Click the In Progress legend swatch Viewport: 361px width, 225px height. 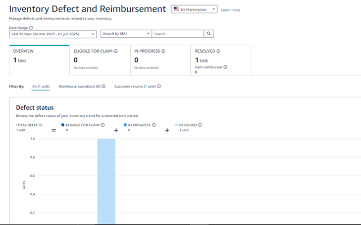[x=125, y=125]
